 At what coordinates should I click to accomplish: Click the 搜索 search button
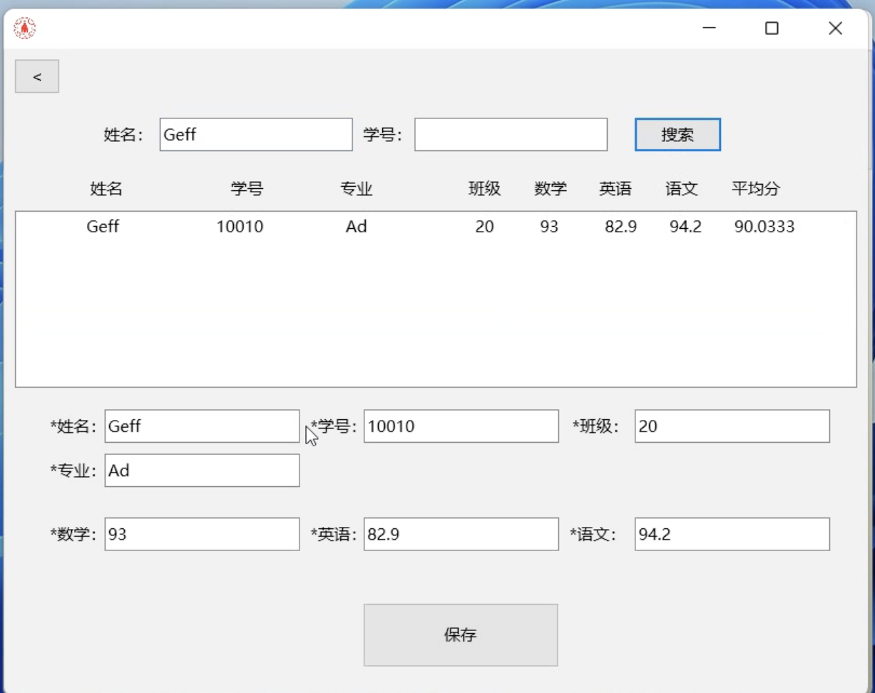tap(677, 135)
